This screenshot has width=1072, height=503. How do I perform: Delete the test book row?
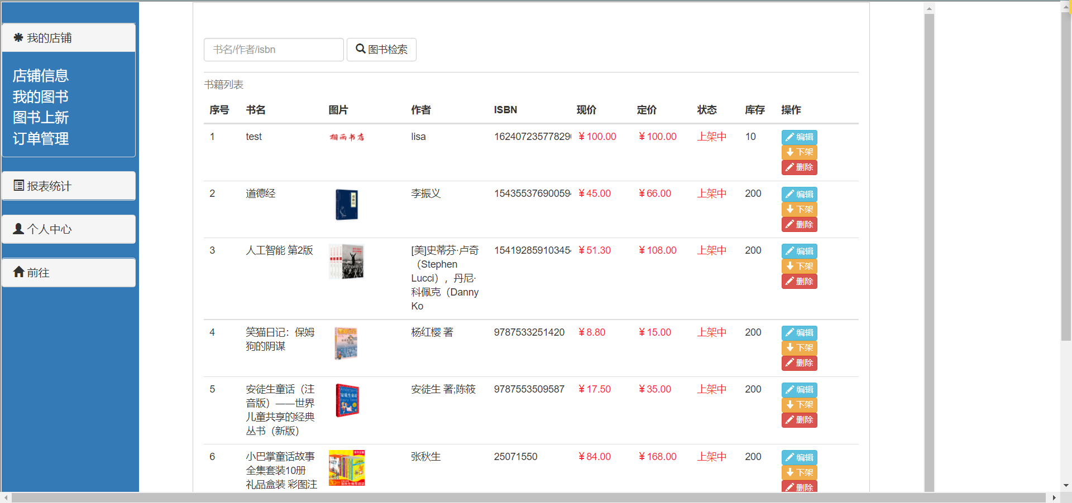799,167
